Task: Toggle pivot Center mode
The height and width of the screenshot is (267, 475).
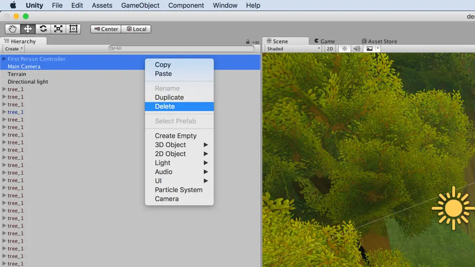Action: point(106,29)
